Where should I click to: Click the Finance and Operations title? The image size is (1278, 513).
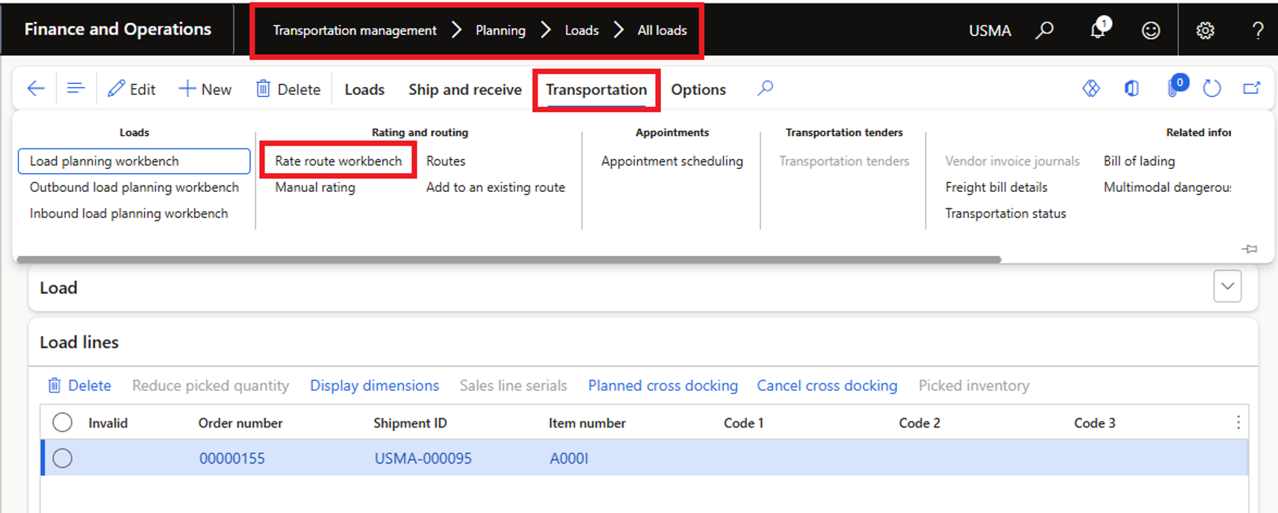(x=117, y=29)
